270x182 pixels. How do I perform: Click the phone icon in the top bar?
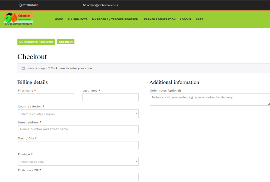tap(20, 5)
